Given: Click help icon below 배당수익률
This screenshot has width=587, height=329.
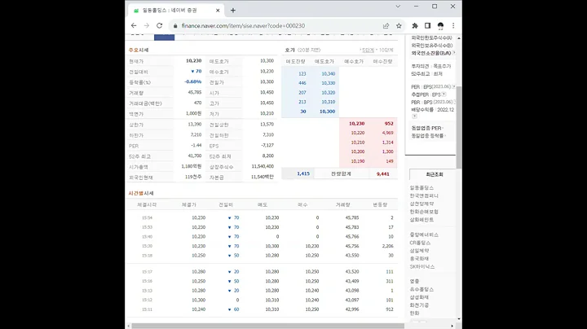Looking at the screenshot, I should pyautogui.click(x=414, y=116).
